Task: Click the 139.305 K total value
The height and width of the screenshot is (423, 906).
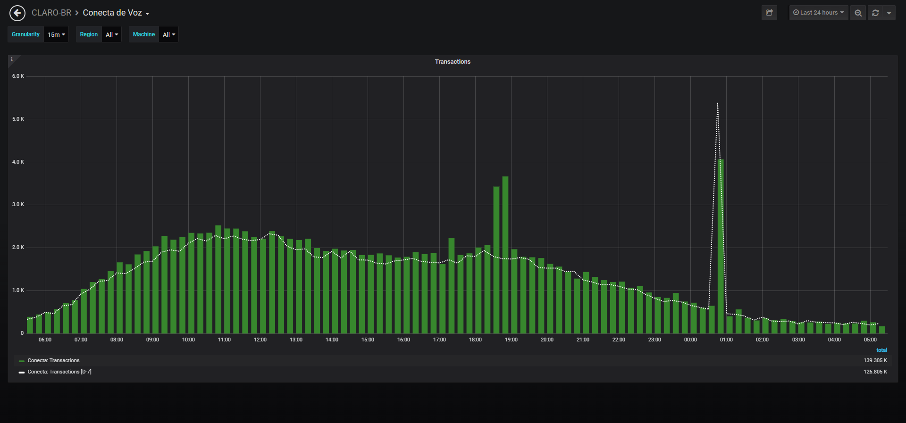Action: [875, 360]
